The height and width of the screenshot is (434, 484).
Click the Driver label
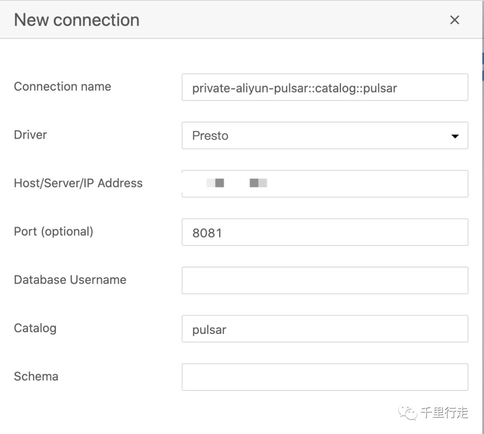30,135
